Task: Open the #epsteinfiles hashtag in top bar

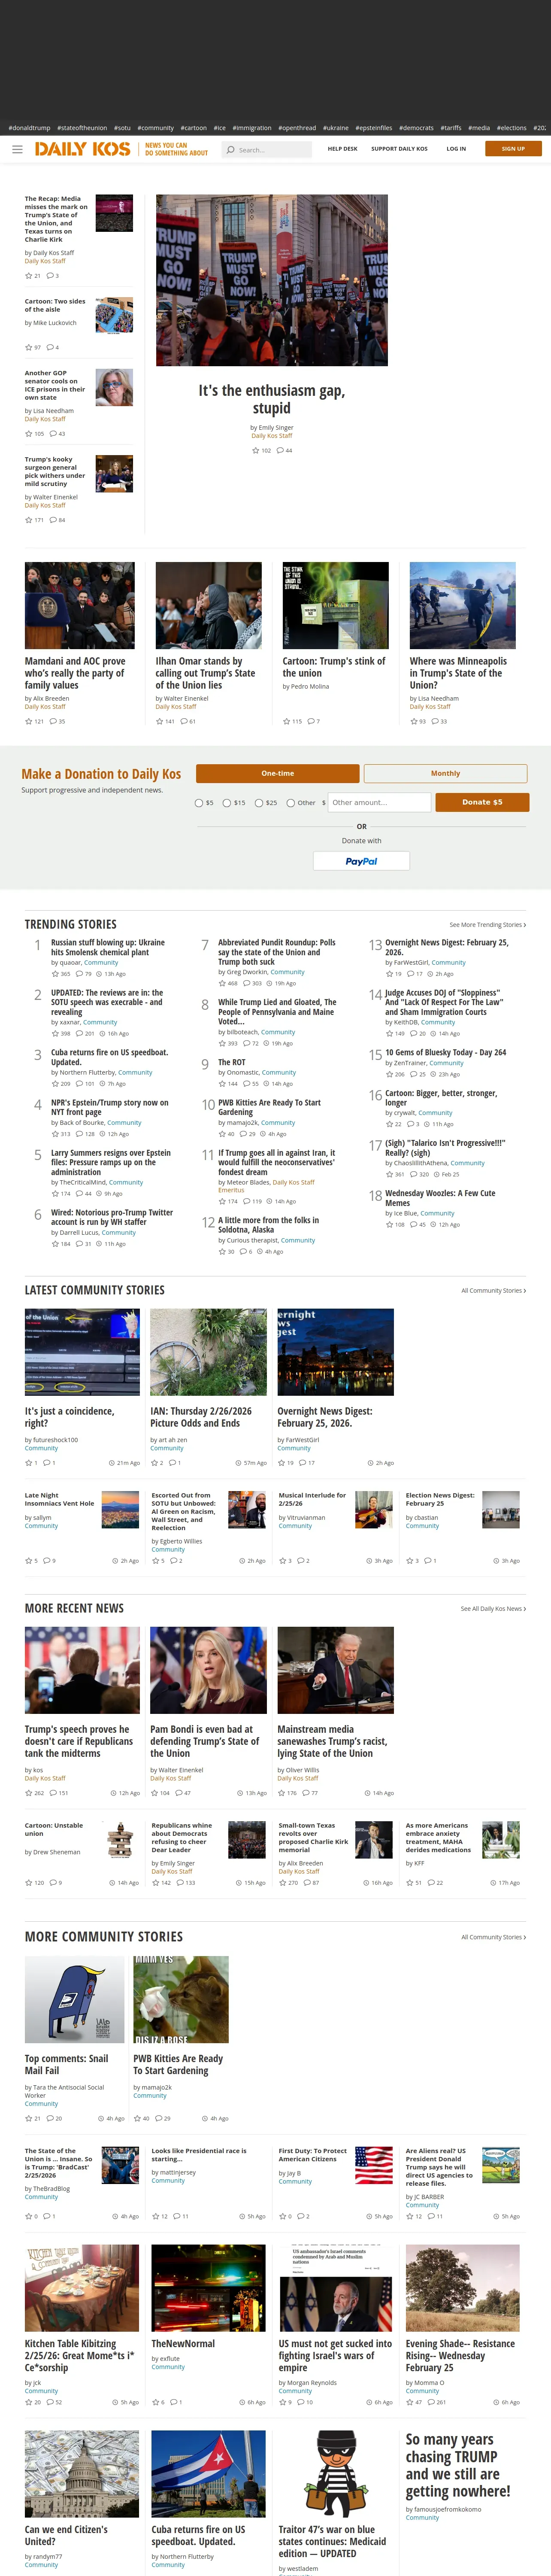Action: (374, 128)
